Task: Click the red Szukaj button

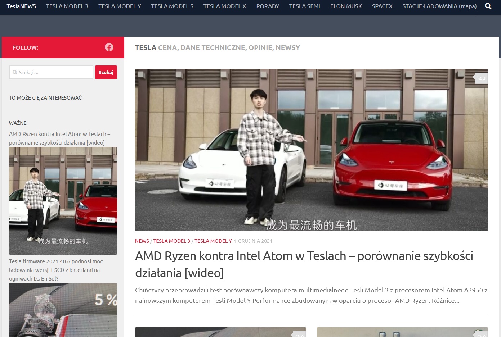Action: [106, 72]
